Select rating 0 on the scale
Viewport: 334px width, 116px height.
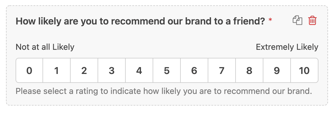point(29,70)
